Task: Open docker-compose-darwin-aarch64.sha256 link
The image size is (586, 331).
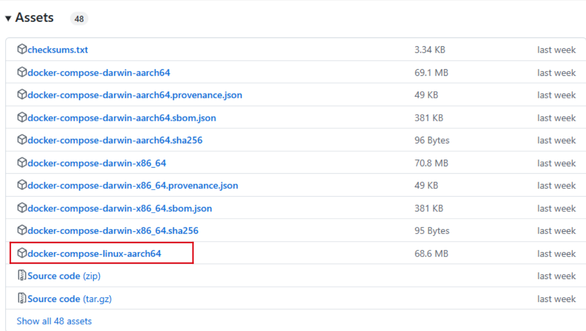Action: pyautogui.click(x=115, y=140)
